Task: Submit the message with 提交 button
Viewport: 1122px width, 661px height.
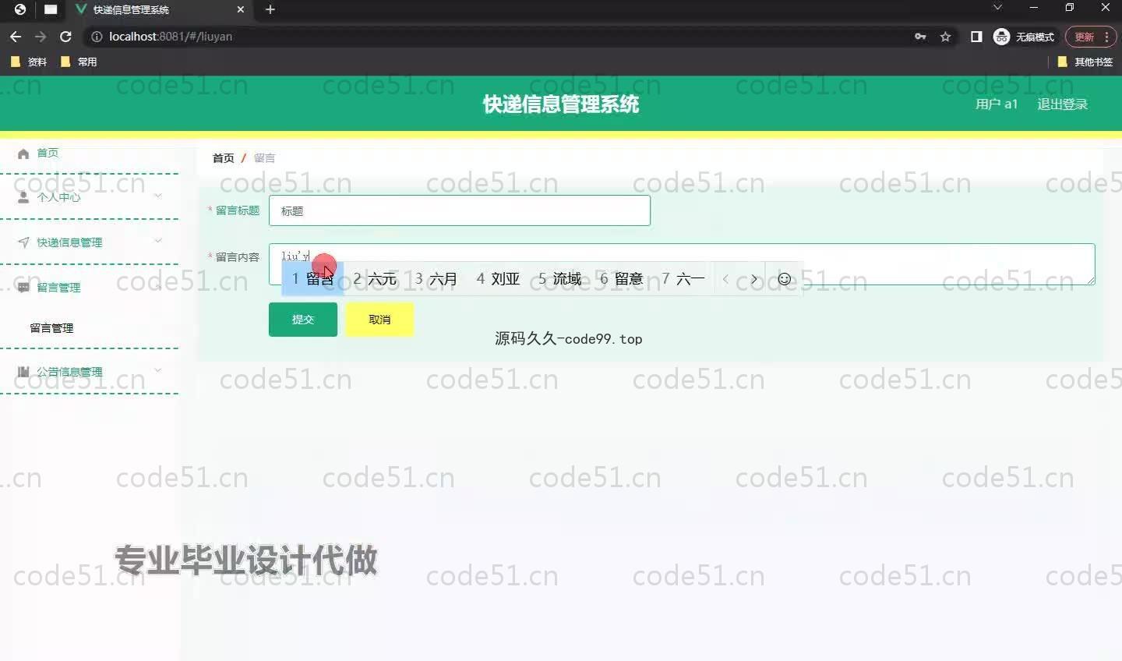Action: click(x=303, y=320)
